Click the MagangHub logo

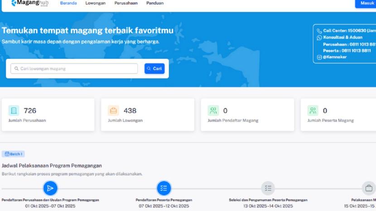coord(29,3)
